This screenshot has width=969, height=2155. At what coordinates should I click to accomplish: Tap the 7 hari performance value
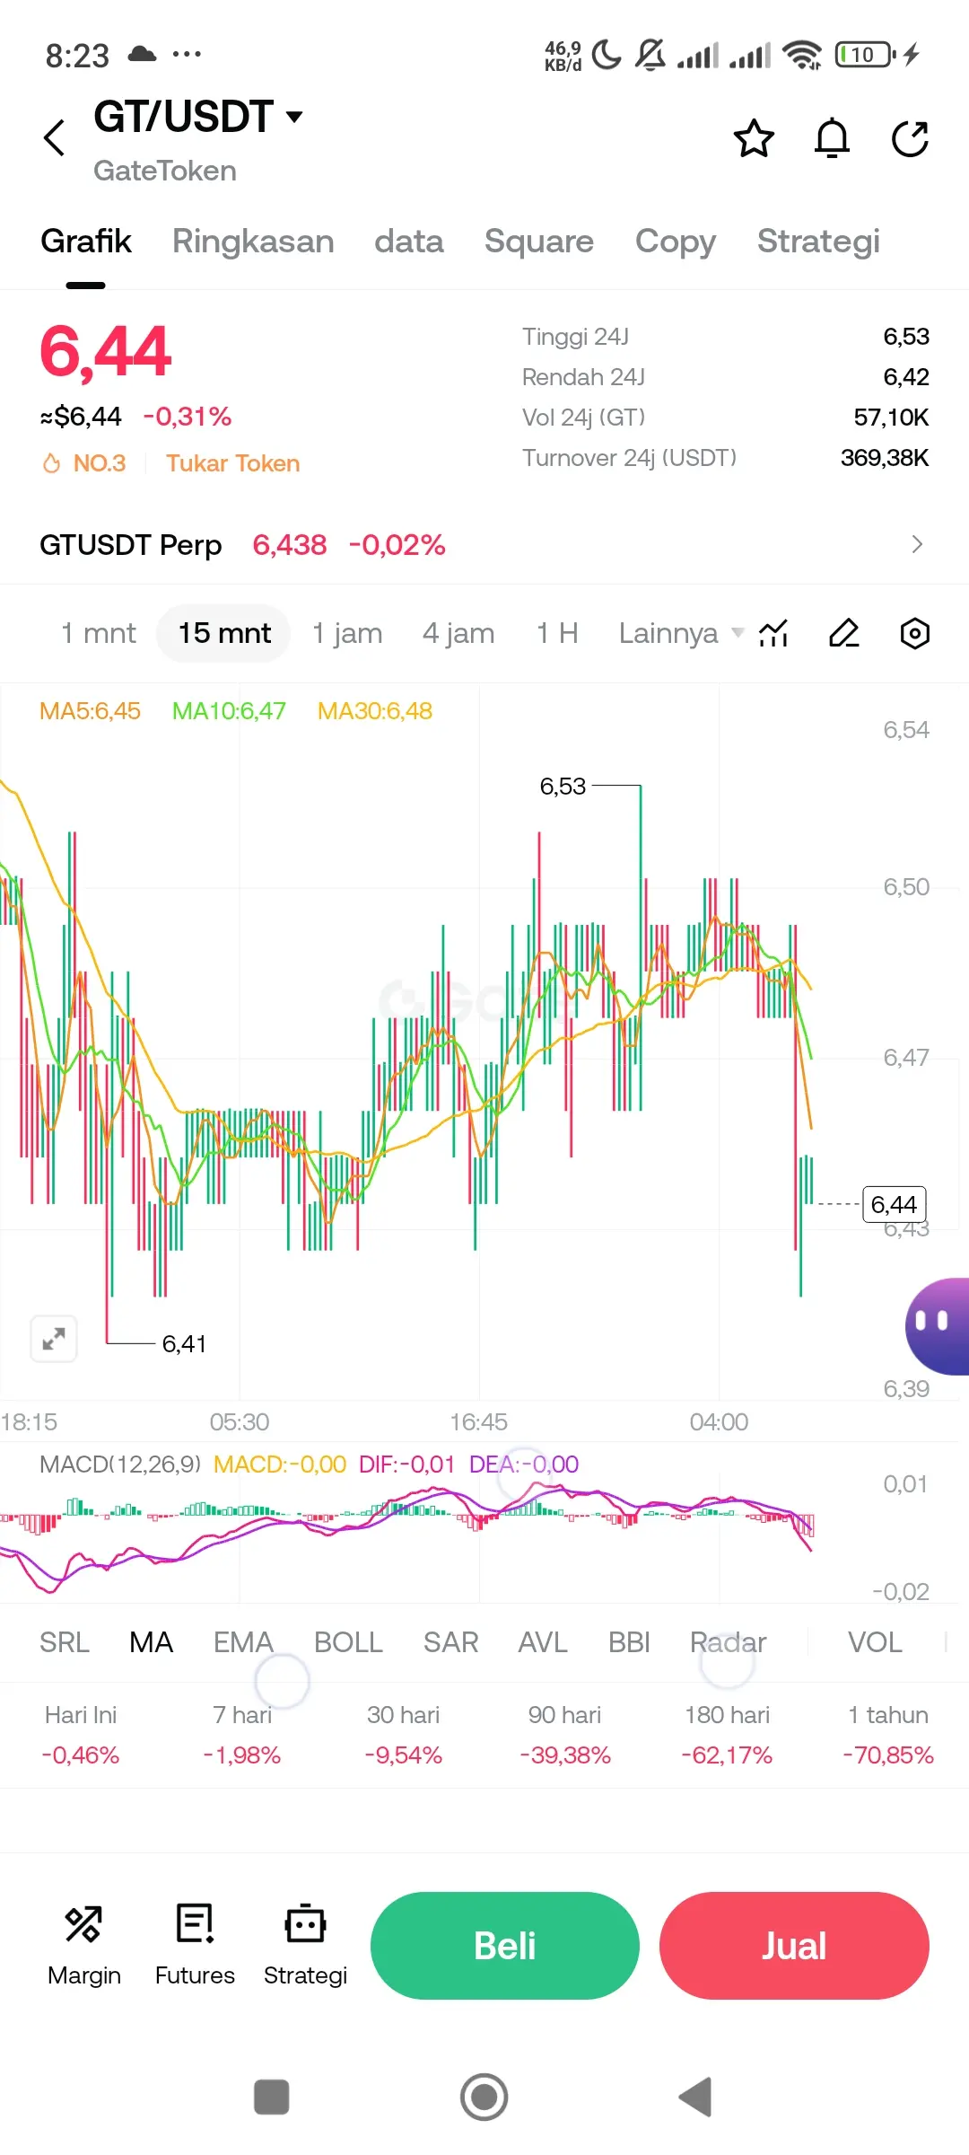[242, 1755]
